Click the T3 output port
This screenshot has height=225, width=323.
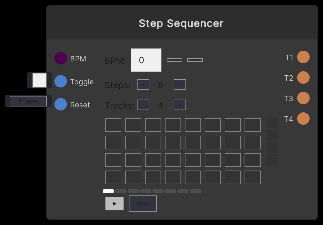click(303, 98)
